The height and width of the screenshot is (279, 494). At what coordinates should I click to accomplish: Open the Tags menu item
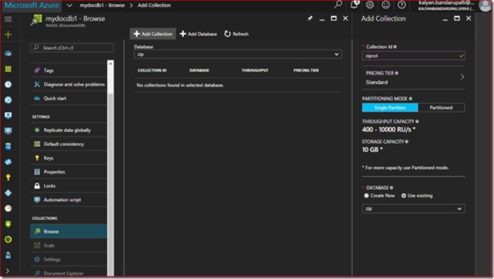pos(68,70)
